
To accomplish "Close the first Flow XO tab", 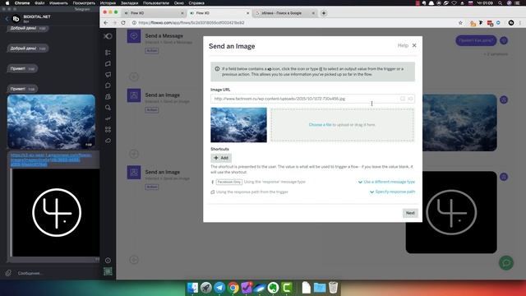I will (182, 13).
